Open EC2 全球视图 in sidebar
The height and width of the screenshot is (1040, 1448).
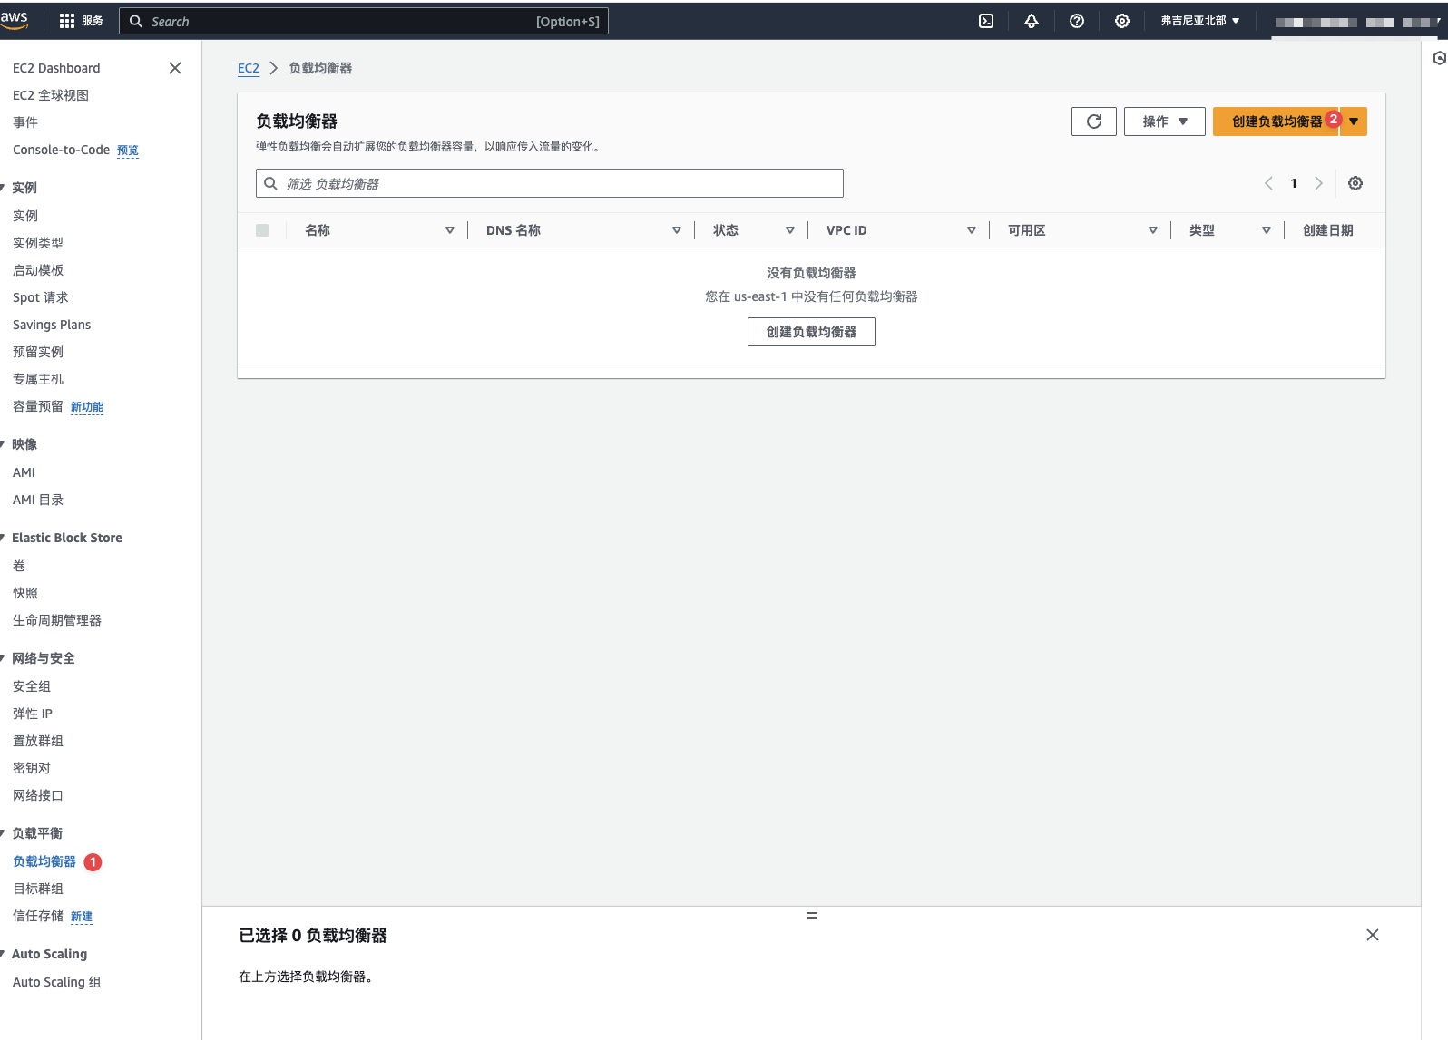pyautogui.click(x=51, y=95)
